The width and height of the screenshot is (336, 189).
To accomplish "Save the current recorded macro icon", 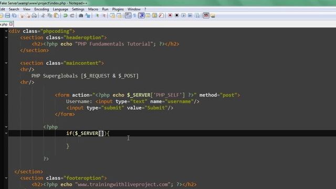I will click(x=197, y=15).
